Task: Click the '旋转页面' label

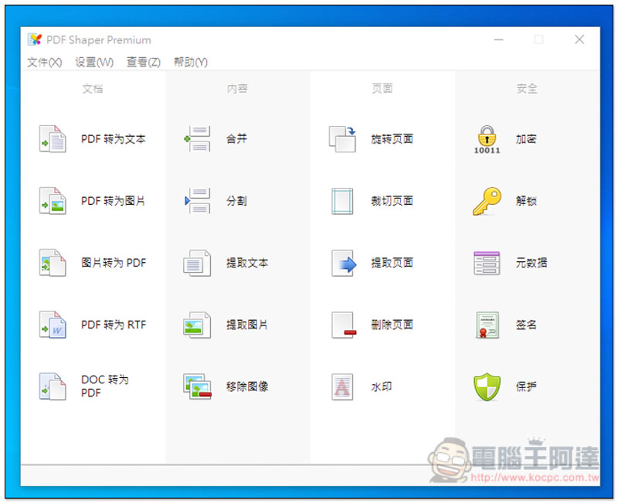Action: 392,139
